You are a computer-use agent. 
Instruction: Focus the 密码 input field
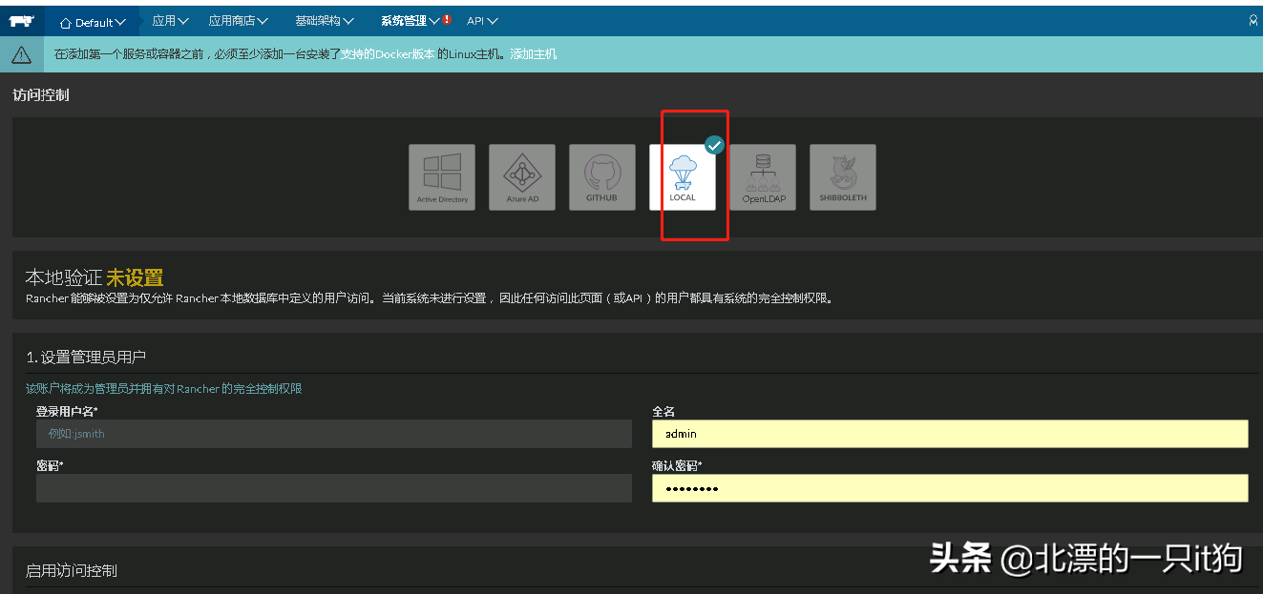(334, 488)
